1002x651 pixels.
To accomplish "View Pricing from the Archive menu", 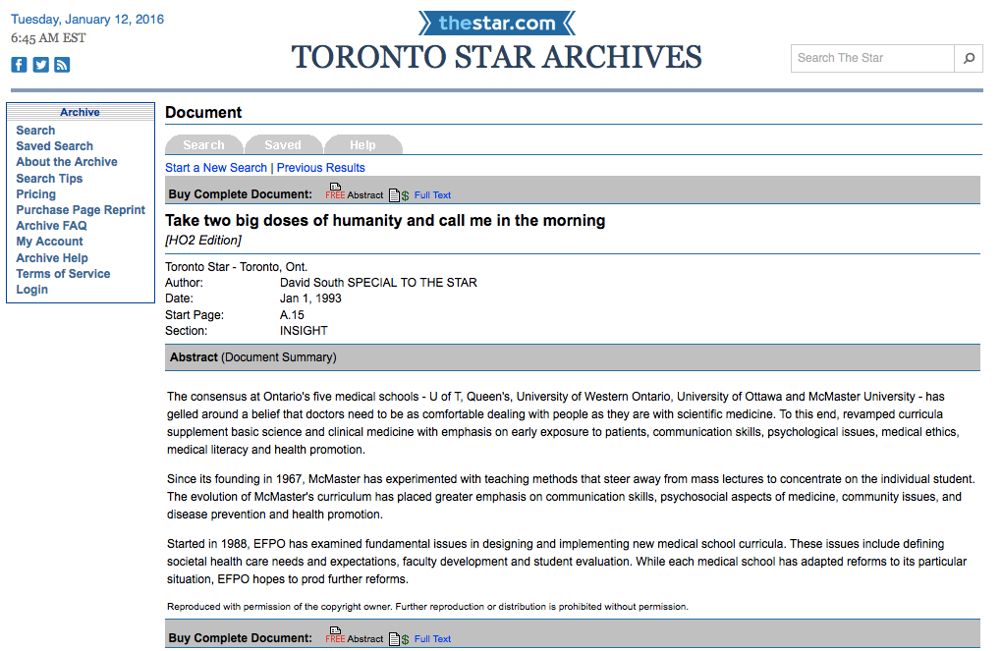I will pyautogui.click(x=35, y=194).
